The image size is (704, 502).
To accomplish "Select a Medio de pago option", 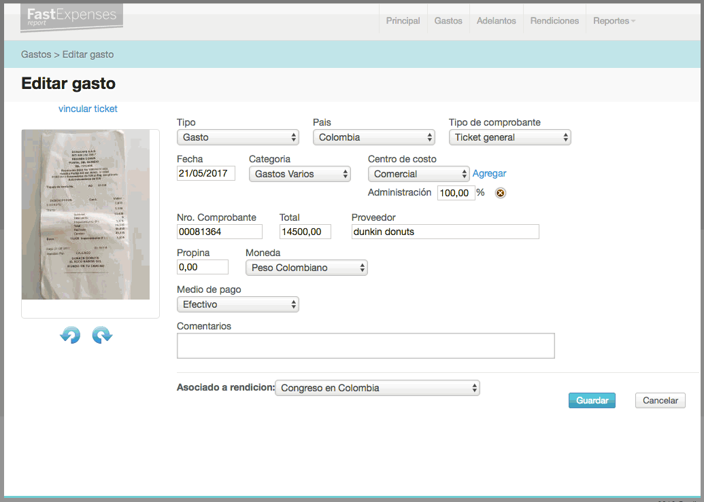I will tap(238, 304).
